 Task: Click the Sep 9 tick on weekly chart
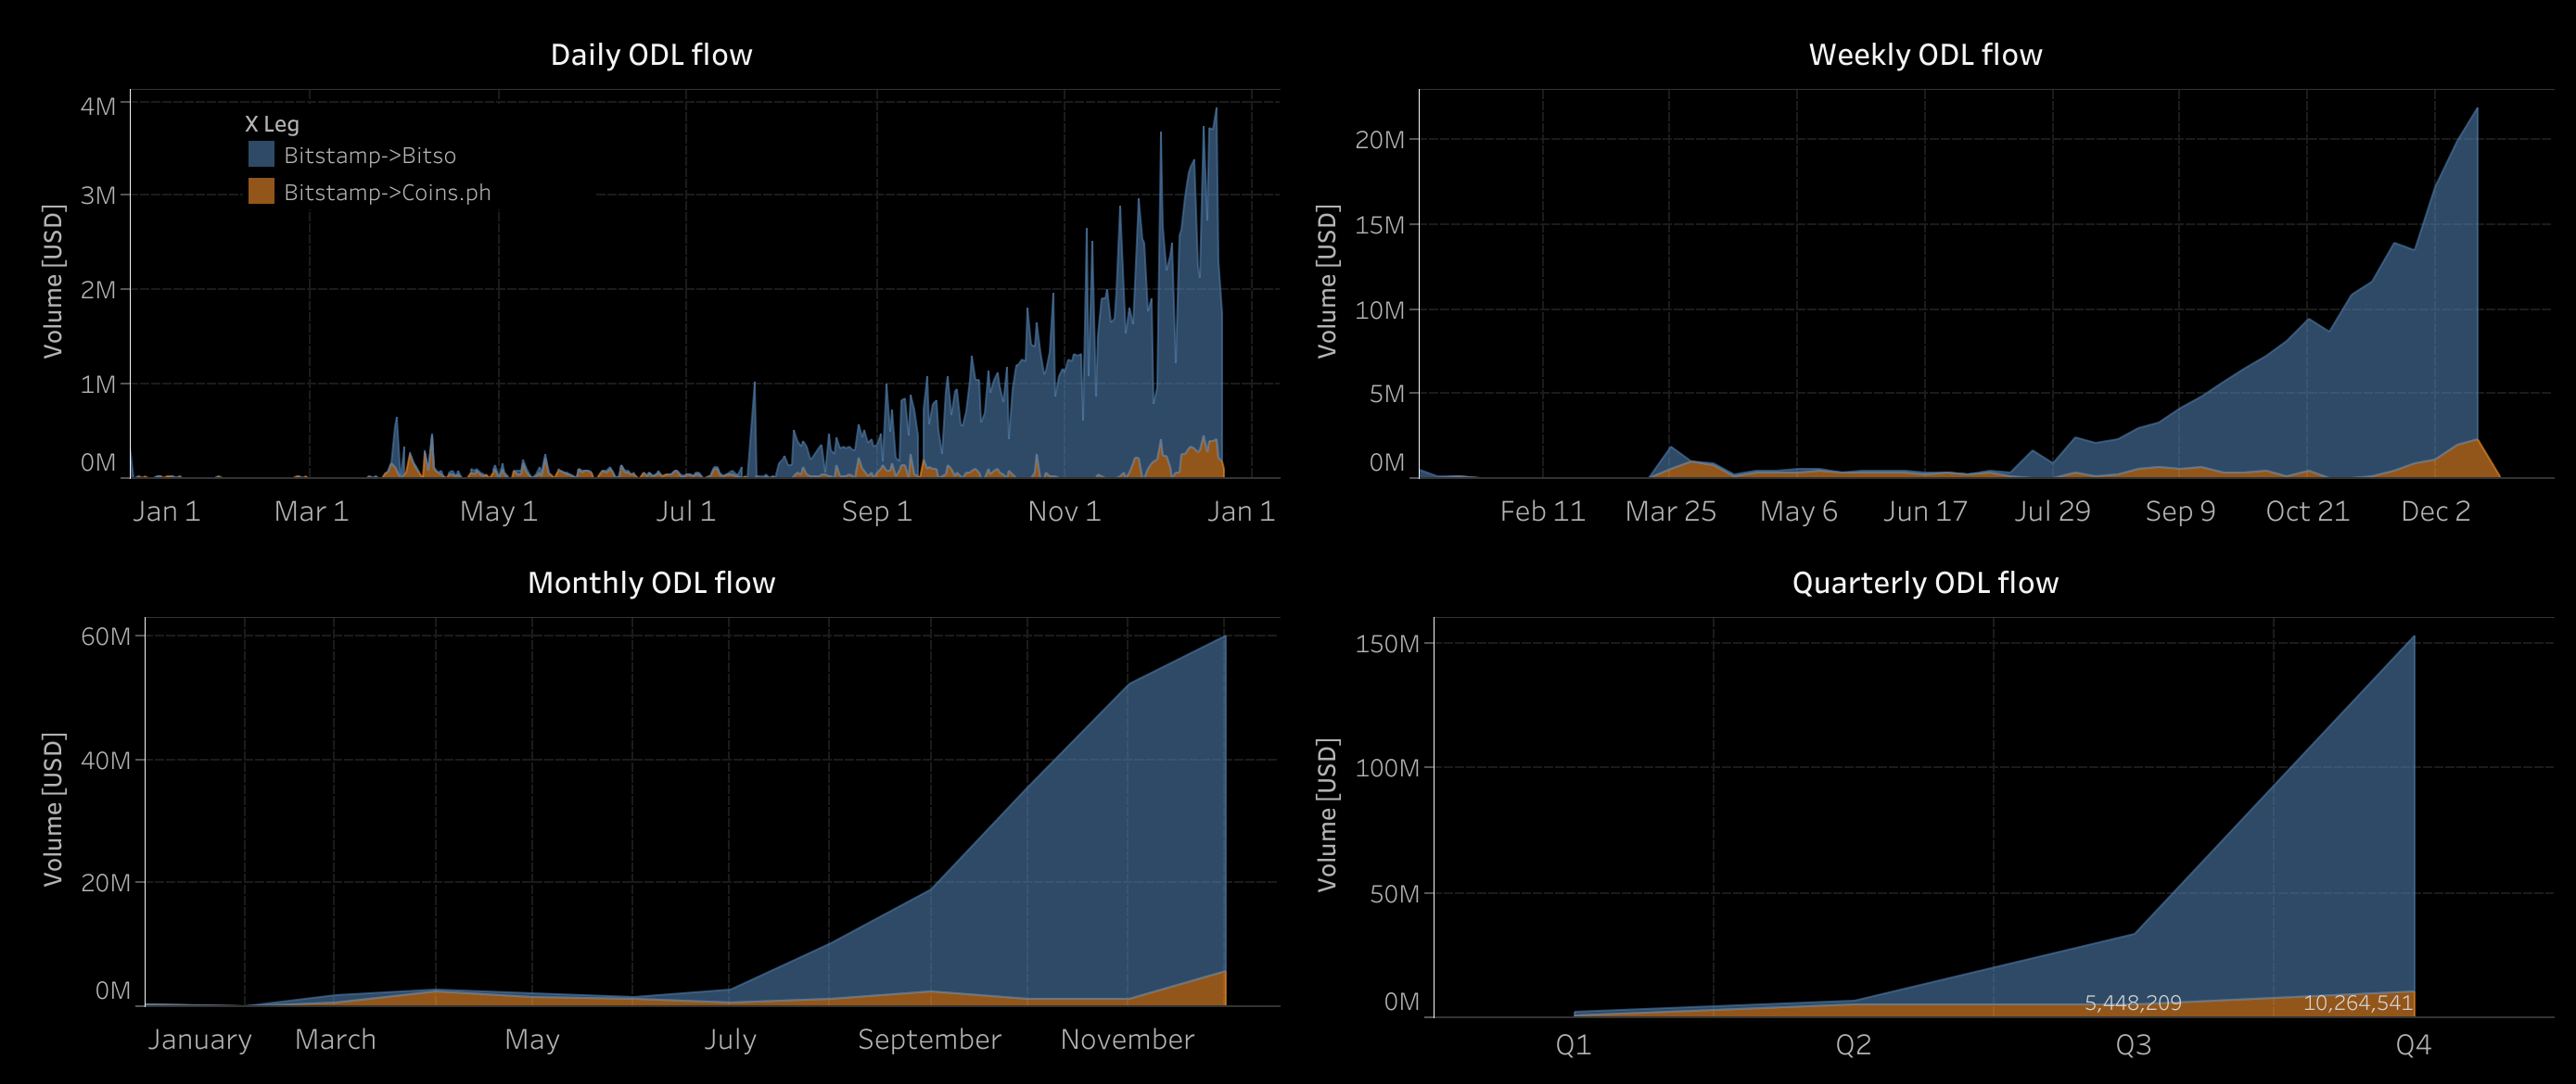click(x=2180, y=511)
